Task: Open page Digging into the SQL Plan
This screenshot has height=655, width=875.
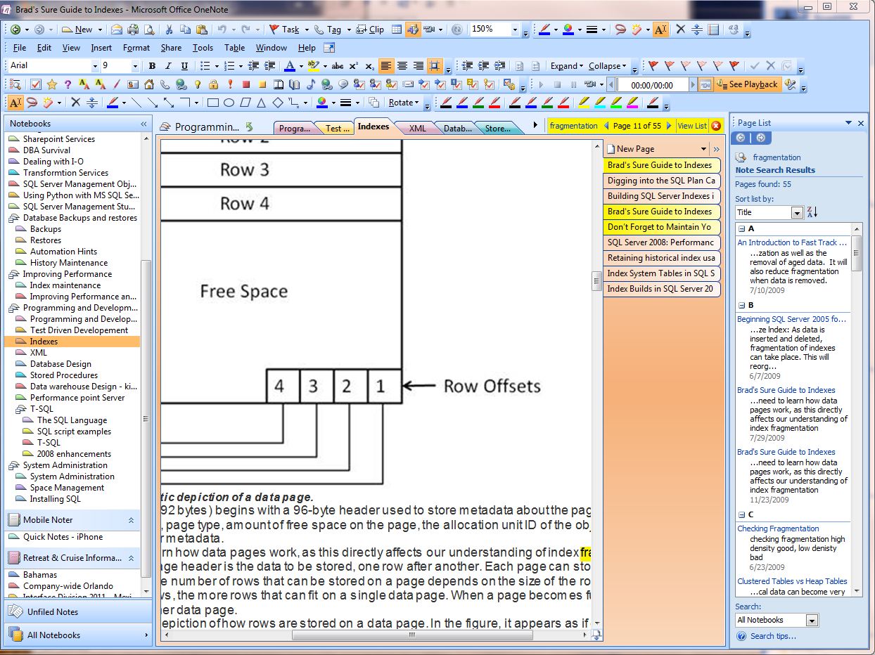Action: pos(662,181)
